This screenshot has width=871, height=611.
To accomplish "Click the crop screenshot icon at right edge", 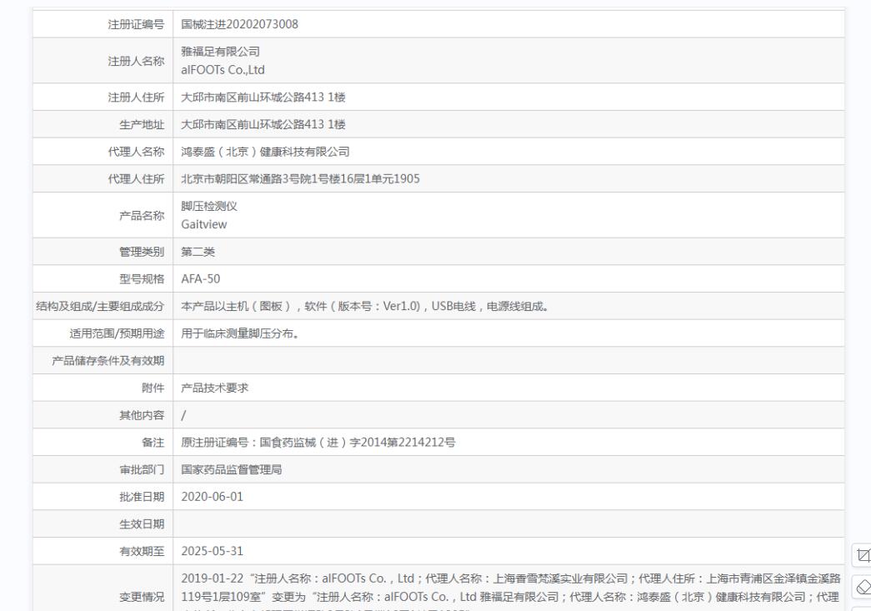I will click(x=863, y=555).
